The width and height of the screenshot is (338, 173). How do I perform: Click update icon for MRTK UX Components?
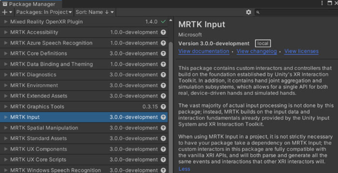point(163,149)
